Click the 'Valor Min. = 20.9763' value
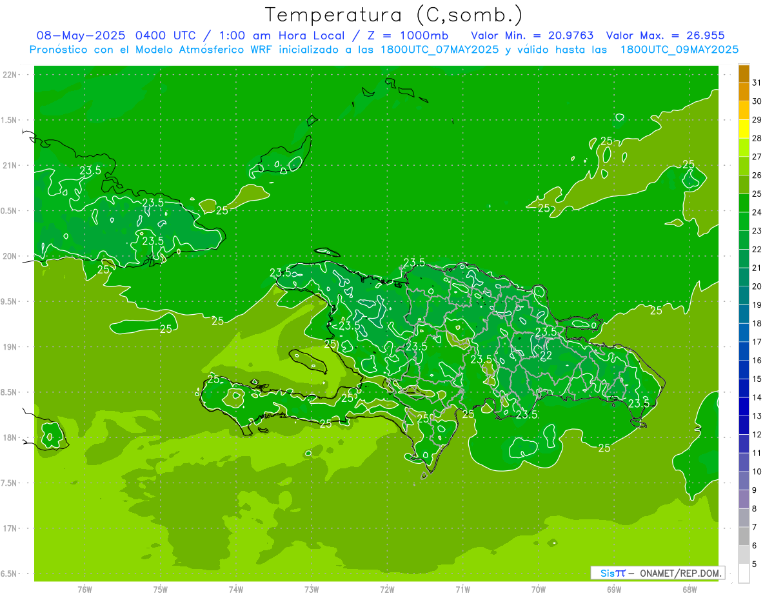 (532, 35)
